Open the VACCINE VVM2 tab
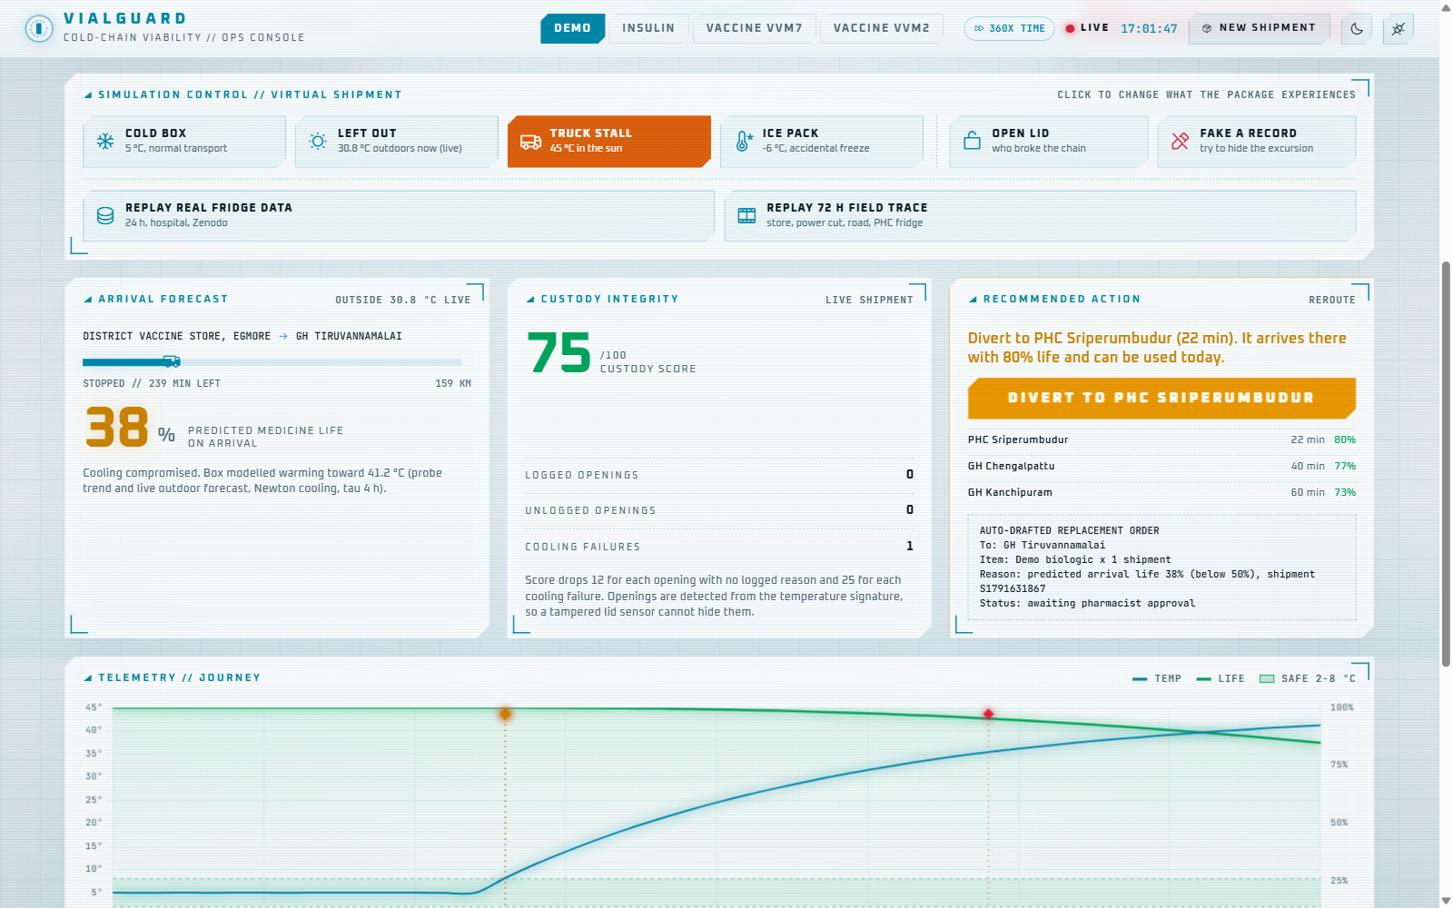 coord(882,28)
